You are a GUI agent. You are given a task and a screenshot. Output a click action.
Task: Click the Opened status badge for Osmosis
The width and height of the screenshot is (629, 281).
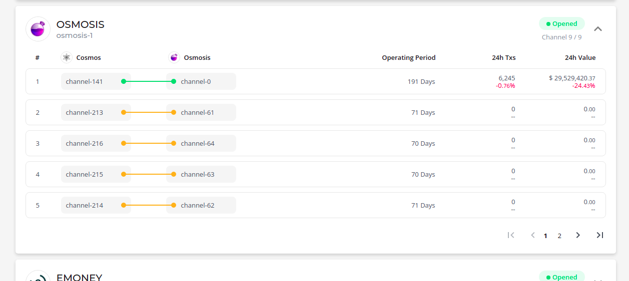[562, 23]
